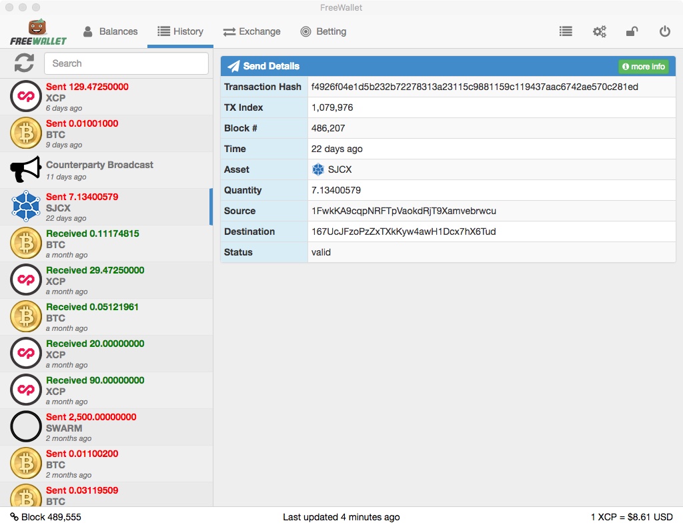
Task: Open the settings gears icon
Action: click(600, 31)
